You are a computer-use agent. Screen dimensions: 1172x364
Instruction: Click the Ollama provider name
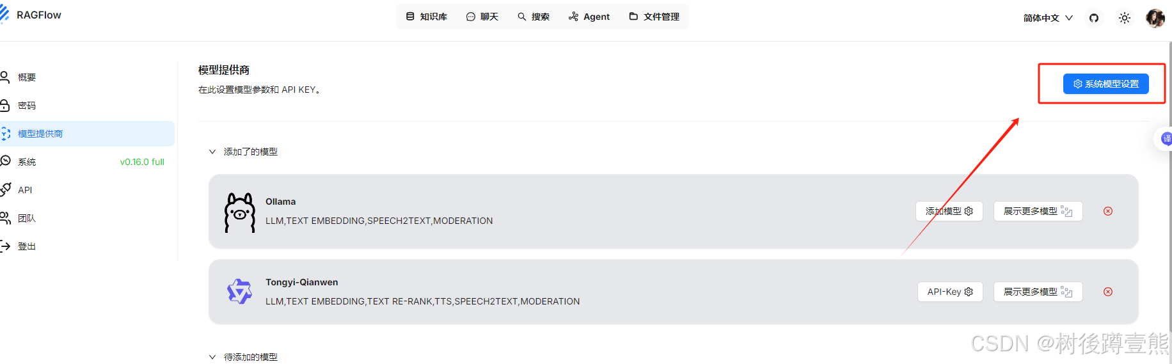(x=281, y=202)
